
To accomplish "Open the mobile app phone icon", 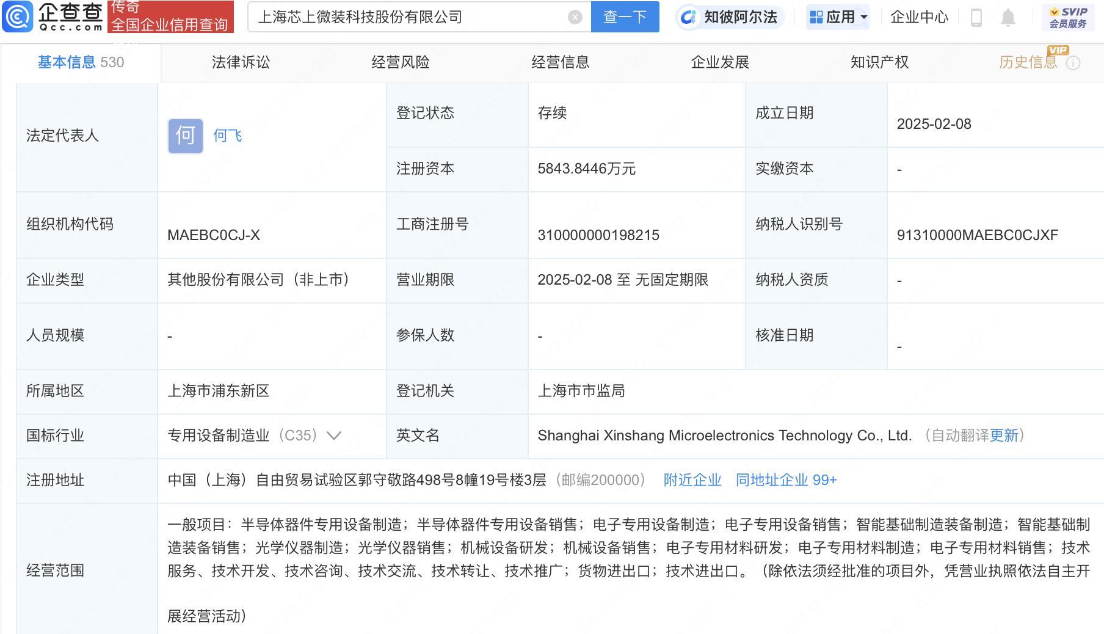I will [x=976, y=18].
